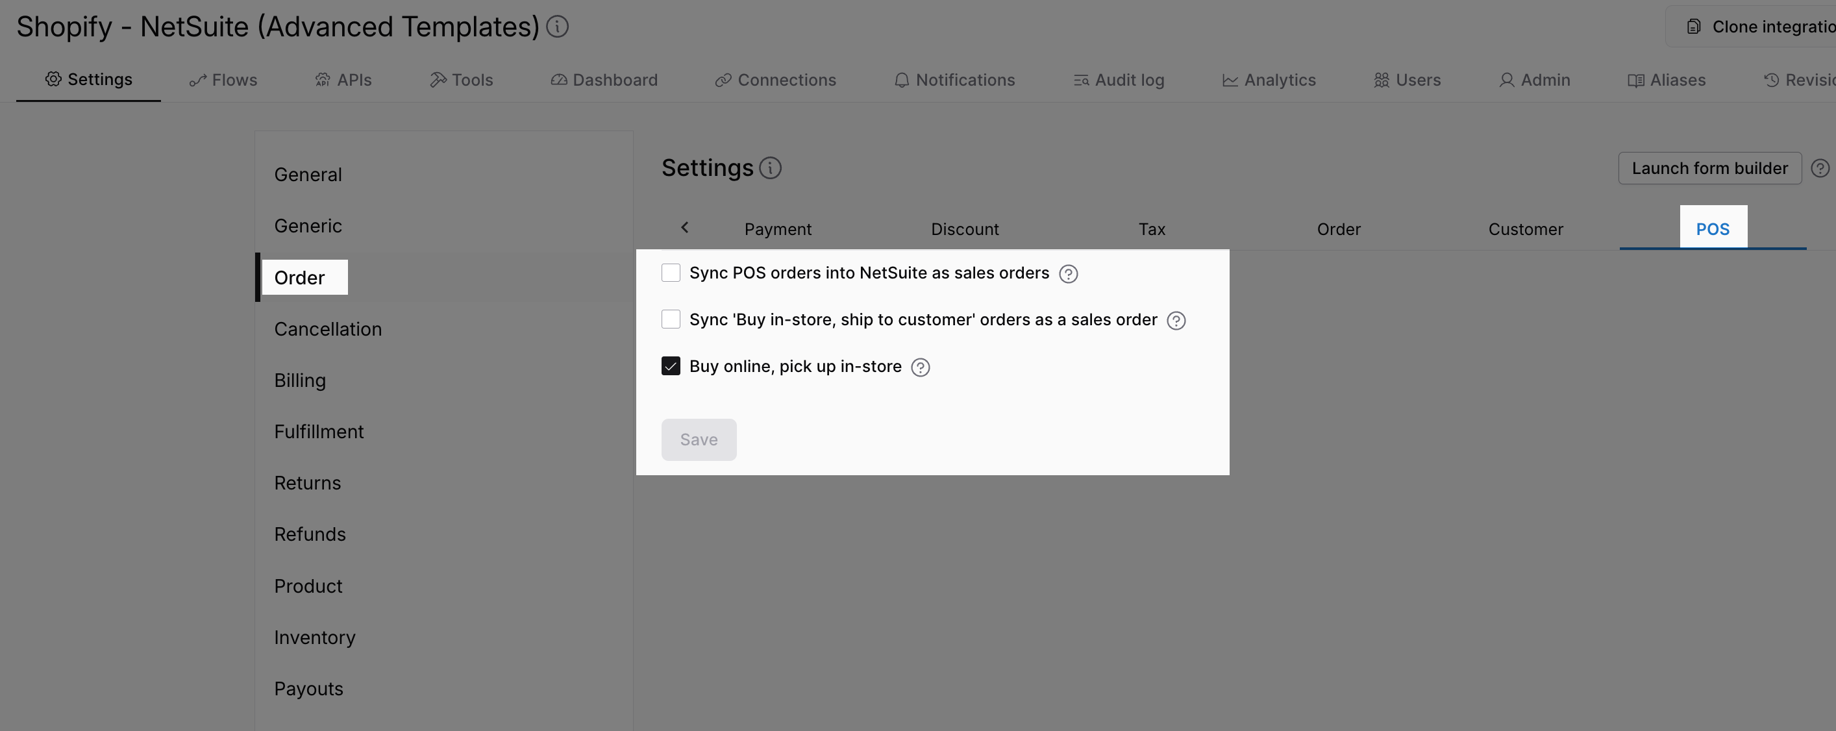Open the Tools tab
This screenshot has width=1836, height=731.
point(461,80)
